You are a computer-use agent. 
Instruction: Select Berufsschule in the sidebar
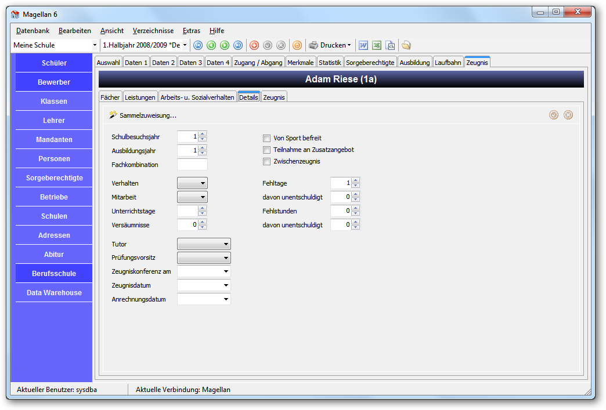click(x=54, y=273)
